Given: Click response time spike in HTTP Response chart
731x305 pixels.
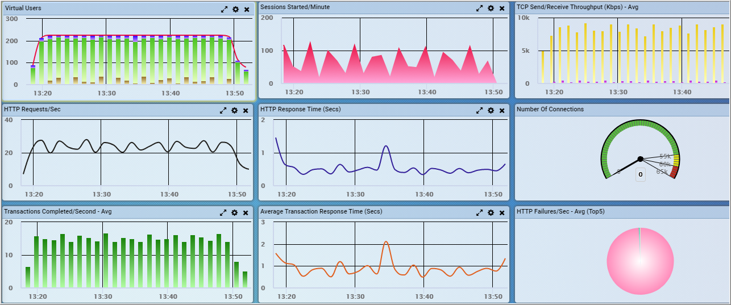Looking at the screenshot, I should (386, 147).
